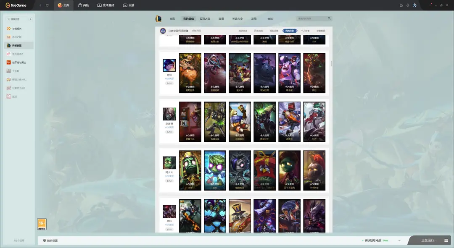Select 地下城与勇士 in the game list
The height and width of the screenshot is (248, 454).
[19, 63]
